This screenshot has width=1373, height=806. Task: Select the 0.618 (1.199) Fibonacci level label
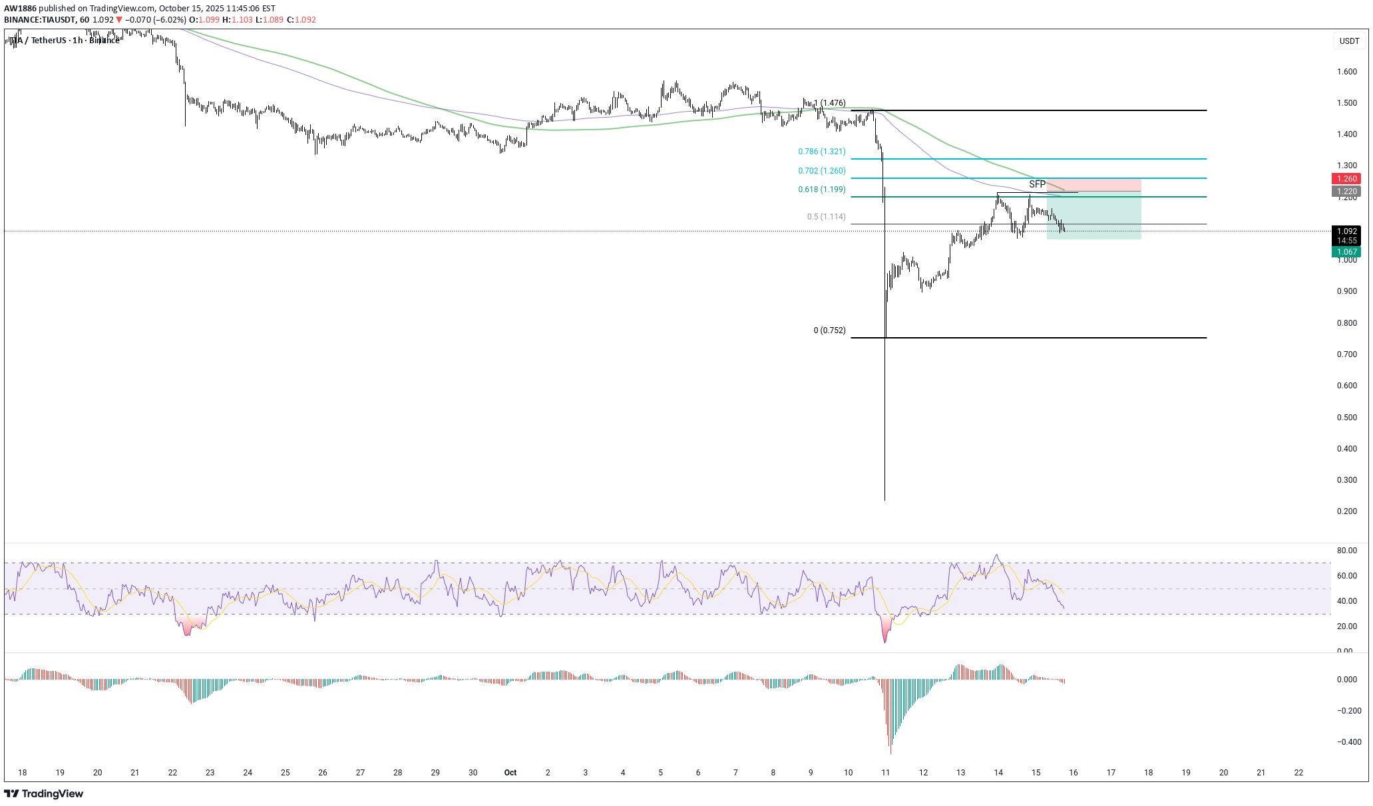click(x=822, y=190)
